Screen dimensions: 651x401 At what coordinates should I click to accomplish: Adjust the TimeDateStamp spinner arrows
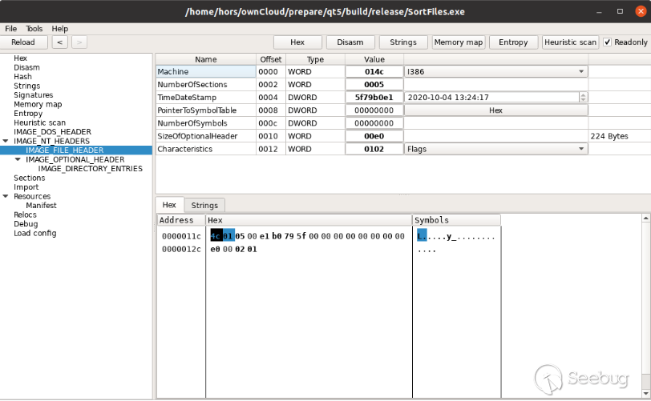tap(583, 98)
